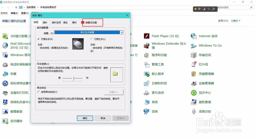Click 取消 button in mouse properties

point(103,118)
